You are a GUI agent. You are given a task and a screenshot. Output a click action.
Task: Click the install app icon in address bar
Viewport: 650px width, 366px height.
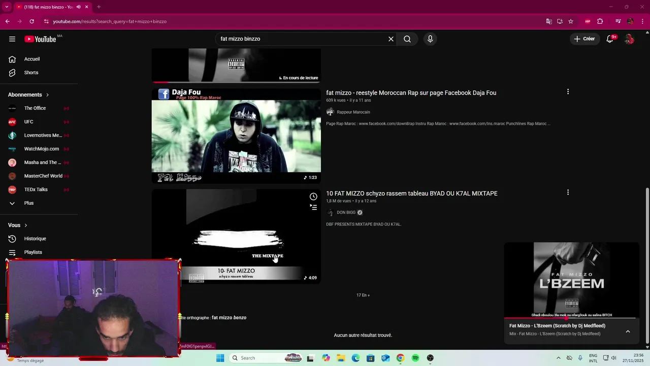click(560, 21)
